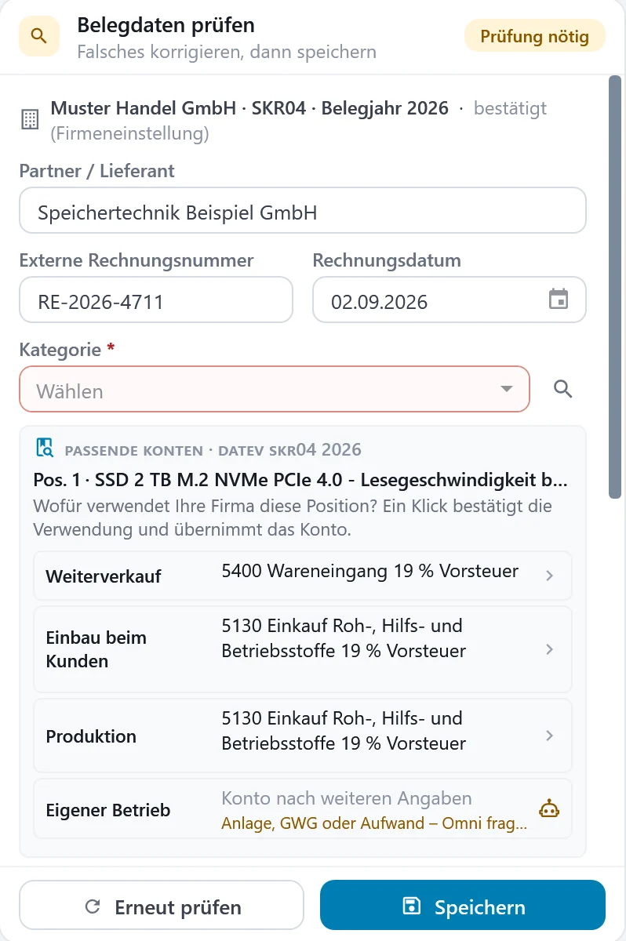Click the bestätigt (Firmeneinstellung) text
Screen dimensions: 626x941
[x=299, y=120]
